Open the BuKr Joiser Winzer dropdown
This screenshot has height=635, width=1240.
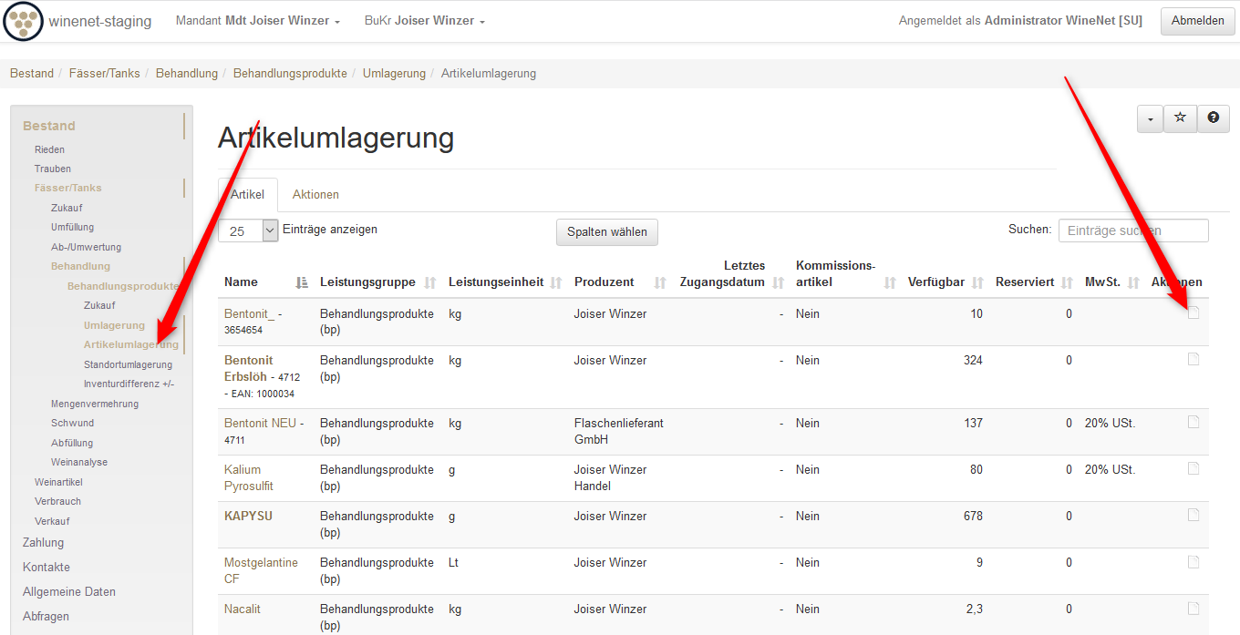[424, 21]
